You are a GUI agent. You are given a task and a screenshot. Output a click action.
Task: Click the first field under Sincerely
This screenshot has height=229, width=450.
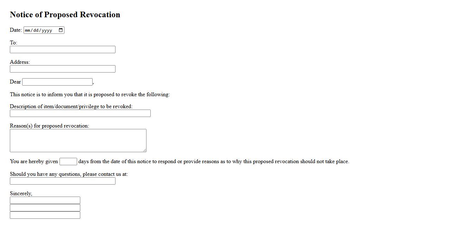(45, 200)
